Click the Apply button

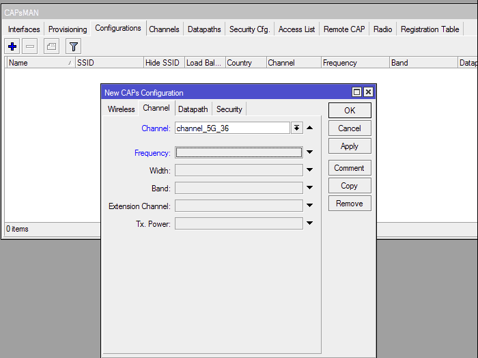[349, 146]
